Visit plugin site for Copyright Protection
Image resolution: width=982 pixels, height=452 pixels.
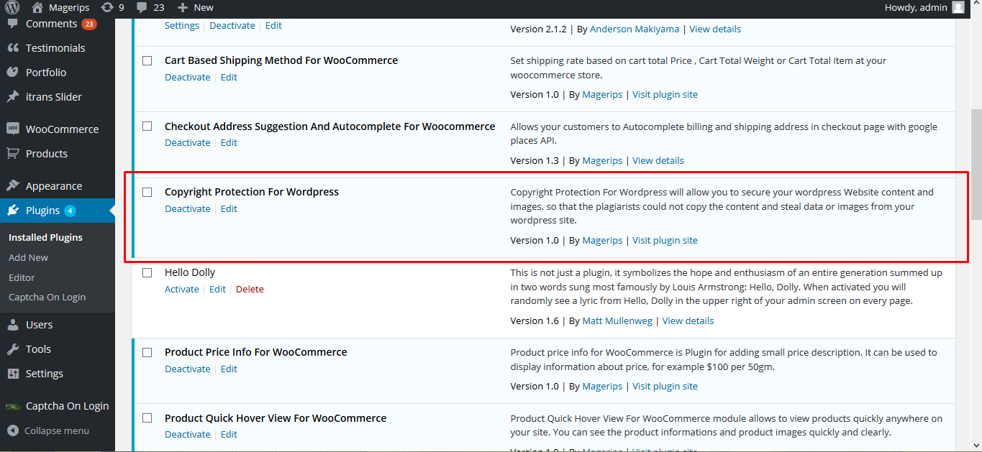[665, 240]
